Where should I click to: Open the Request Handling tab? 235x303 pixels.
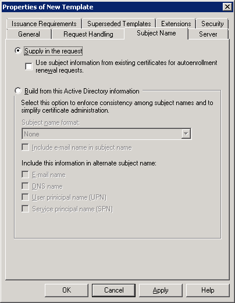tap(88, 34)
